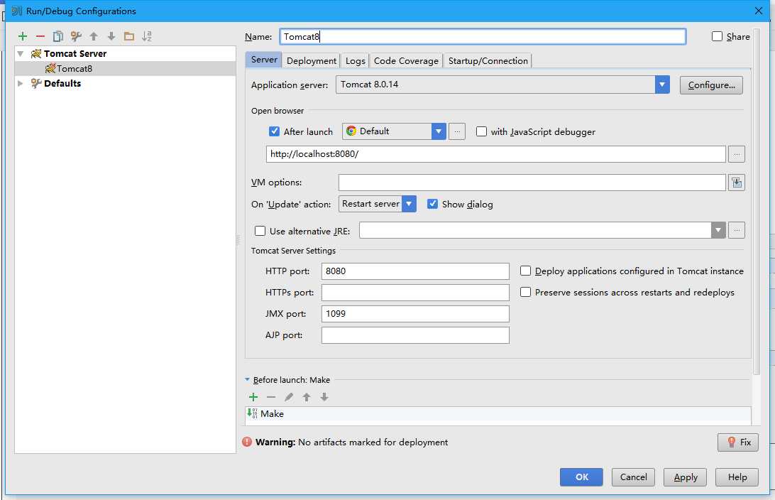
Task: Confirm with the OK button
Action: pos(581,477)
